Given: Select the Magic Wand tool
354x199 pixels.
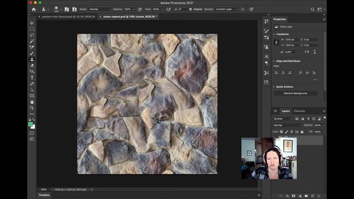Looking at the screenshot, I should point(32,41).
